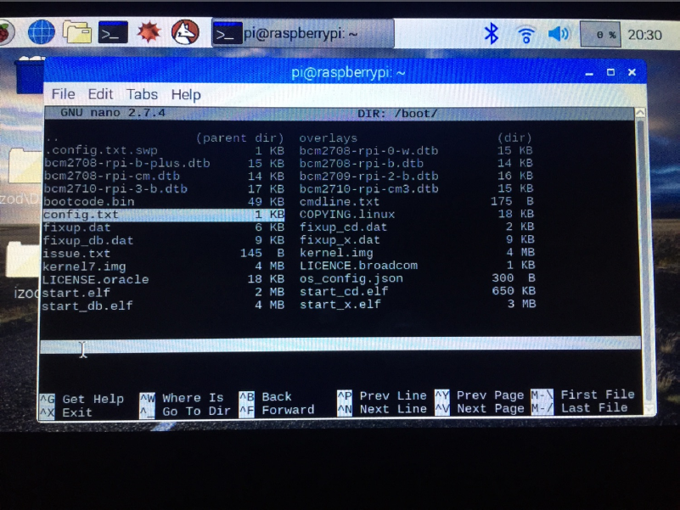Select LICENSE.oracle entry
The image size is (680, 510).
click(x=164, y=279)
